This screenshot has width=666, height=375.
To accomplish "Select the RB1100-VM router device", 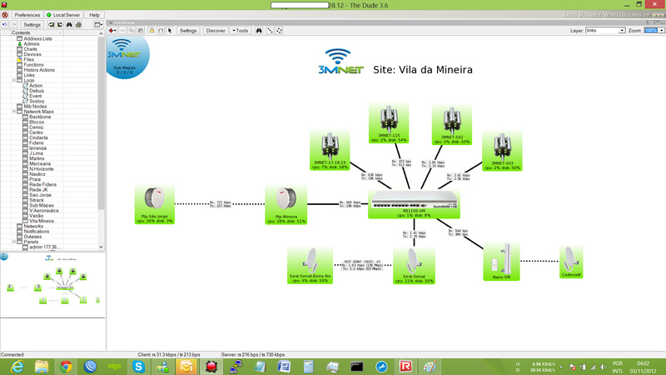I will coord(414,204).
